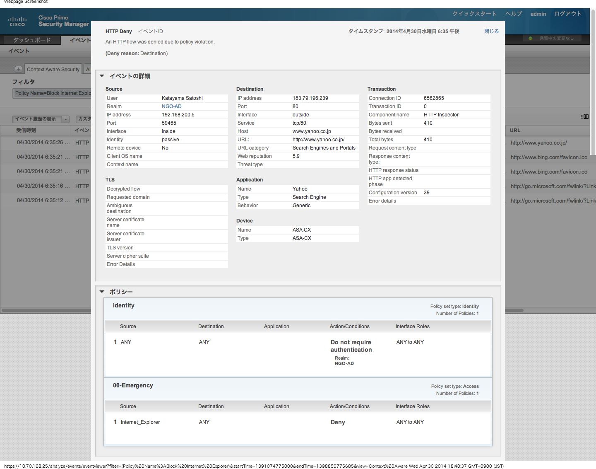The image size is (596, 469).
Task: Click the admin user link
Action: pos(538,14)
